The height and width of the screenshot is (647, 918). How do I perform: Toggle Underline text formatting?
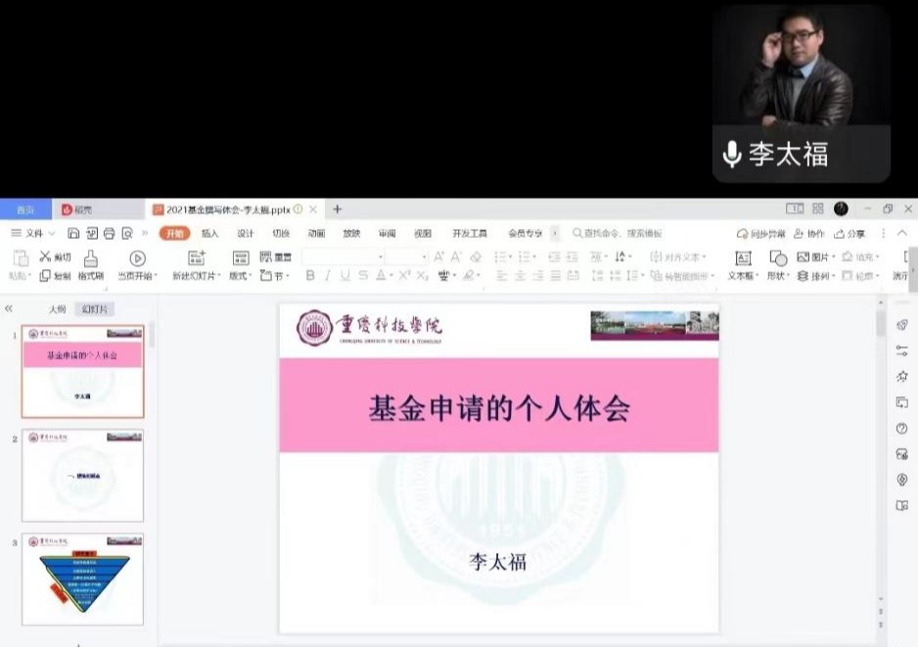(x=344, y=276)
